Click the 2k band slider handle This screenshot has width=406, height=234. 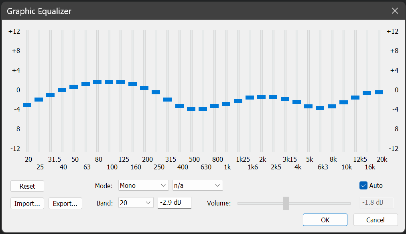(262, 97)
